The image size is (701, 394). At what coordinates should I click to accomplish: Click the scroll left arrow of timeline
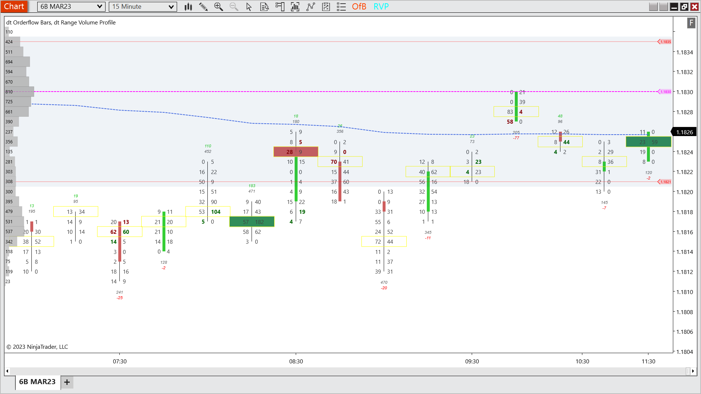pos(7,371)
